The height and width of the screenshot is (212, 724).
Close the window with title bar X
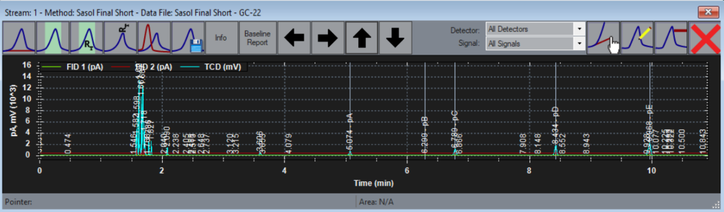coord(708,12)
